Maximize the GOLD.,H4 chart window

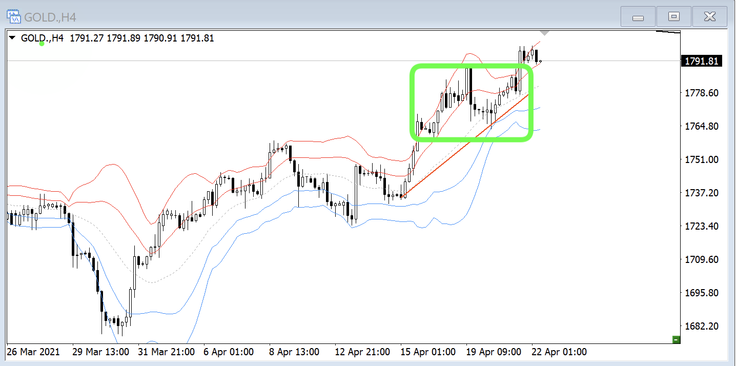[x=674, y=17]
